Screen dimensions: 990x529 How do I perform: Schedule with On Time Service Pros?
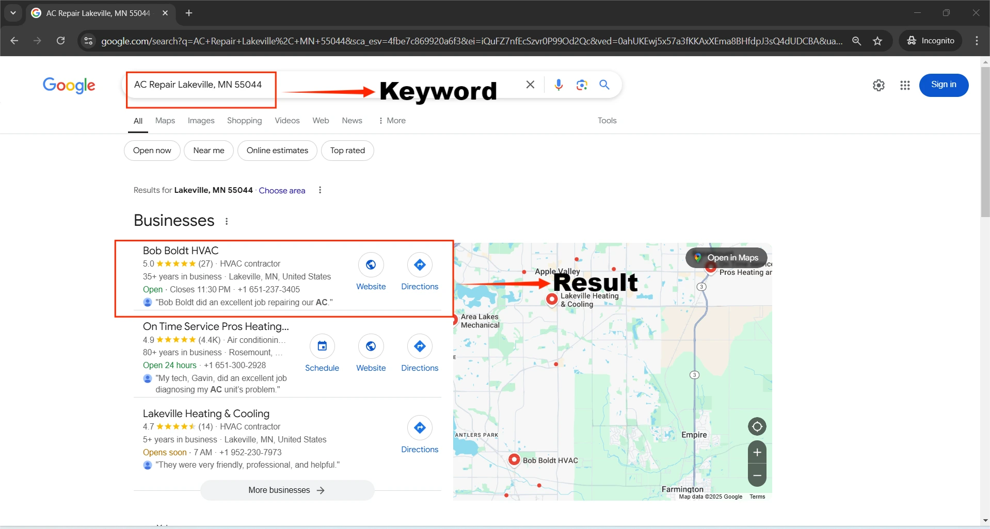pyautogui.click(x=322, y=354)
